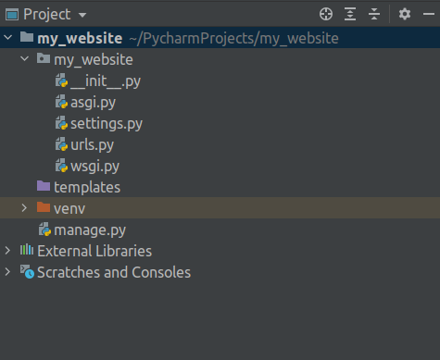
Task: Hide the Project tool window
Action: 429,14
